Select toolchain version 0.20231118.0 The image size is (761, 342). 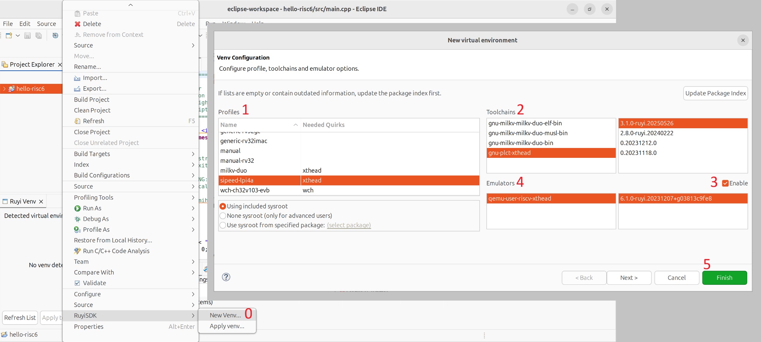[683, 153]
